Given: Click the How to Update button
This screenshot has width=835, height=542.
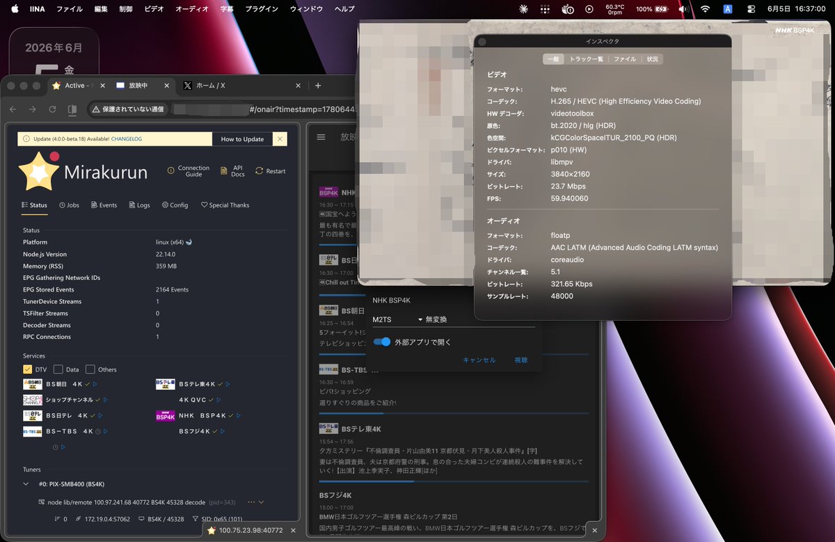Looking at the screenshot, I should [x=242, y=139].
